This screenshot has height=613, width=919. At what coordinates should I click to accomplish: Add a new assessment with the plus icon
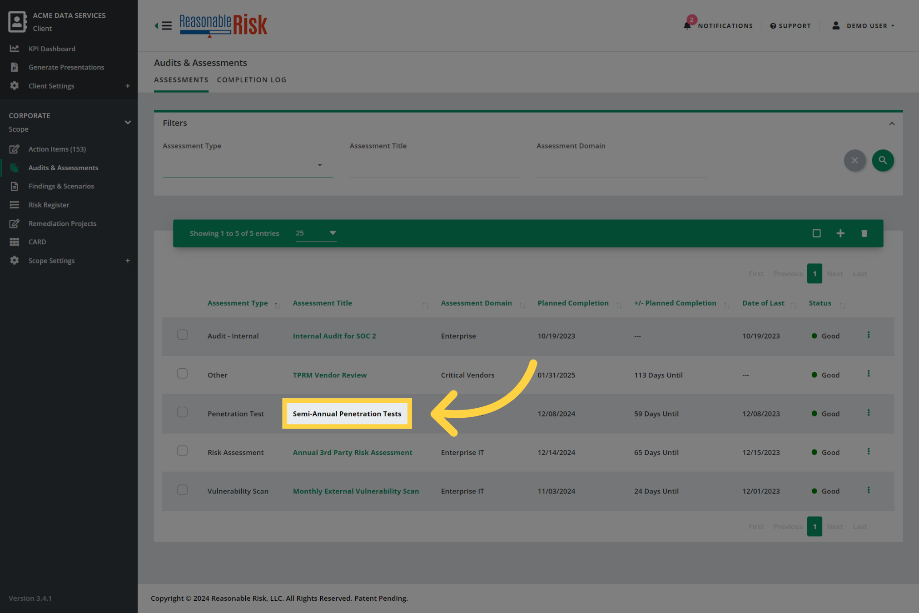tap(840, 233)
